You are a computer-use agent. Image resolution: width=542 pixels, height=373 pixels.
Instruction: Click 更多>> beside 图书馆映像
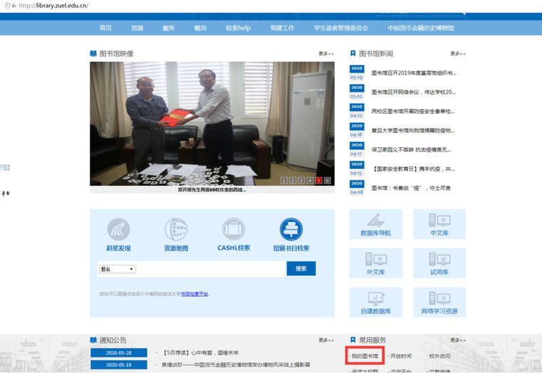coord(326,54)
